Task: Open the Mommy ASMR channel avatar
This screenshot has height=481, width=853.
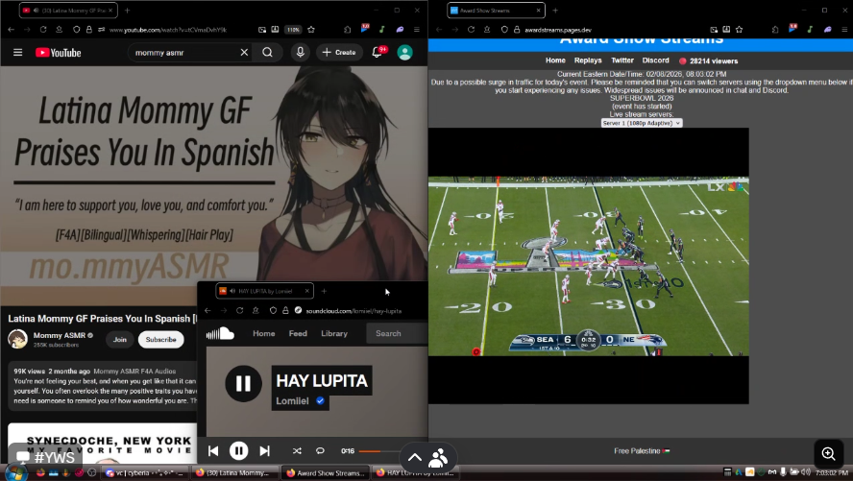Action: (17, 339)
